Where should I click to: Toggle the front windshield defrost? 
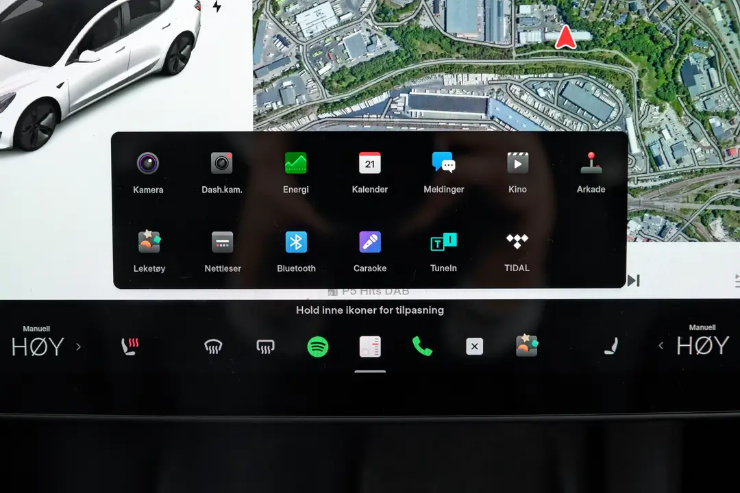(x=213, y=346)
